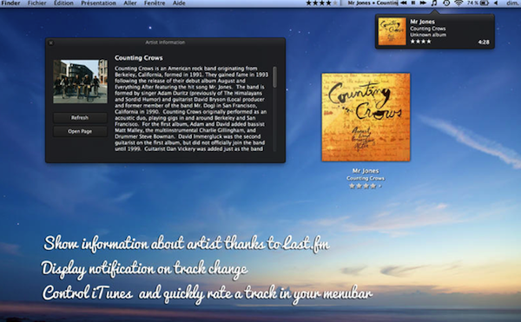Image resolution: width=521 pixels, height=322 pixels.
Task: Click the scrolling Mr Jones title in menubar
Action: tap(373, 3)
